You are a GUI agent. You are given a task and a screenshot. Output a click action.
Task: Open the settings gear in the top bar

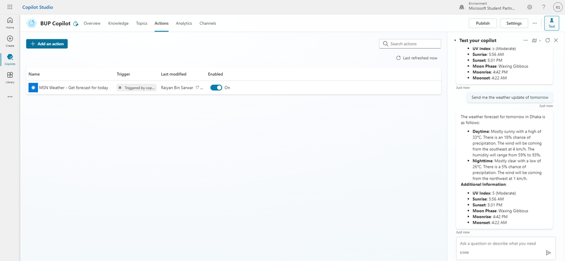pos(530,7)
